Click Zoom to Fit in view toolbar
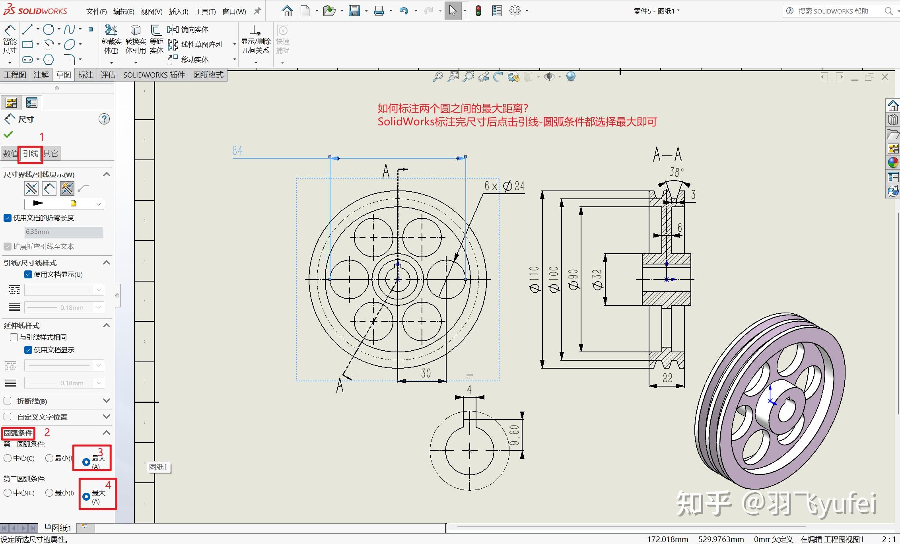Viewport: 900px width, 544px height. tap(437, 77)
